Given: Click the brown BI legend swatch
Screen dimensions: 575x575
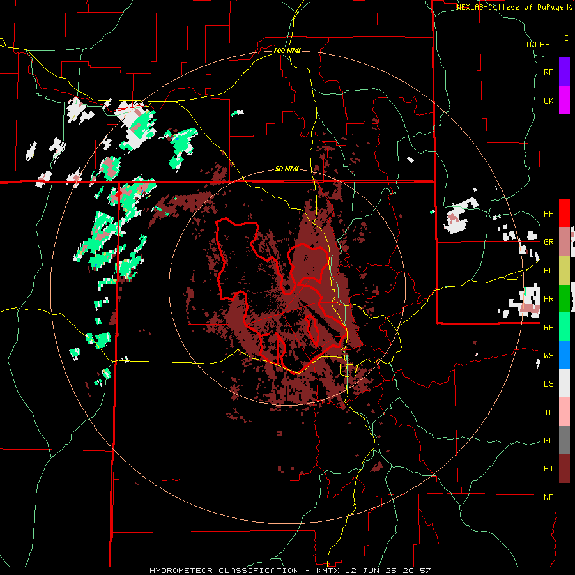Looking at the screenshot, I should (x=564, y=469).
